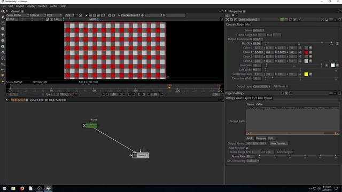Open Color 1 color picker dialog icon
The width and height of the screenshot is (342, 192).
310,52
